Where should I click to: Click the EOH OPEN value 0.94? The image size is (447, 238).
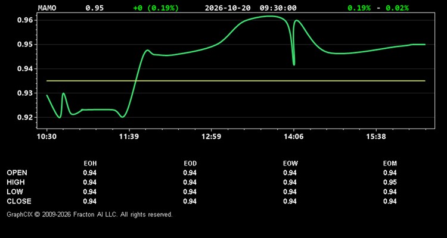click(x=90, y=173)
